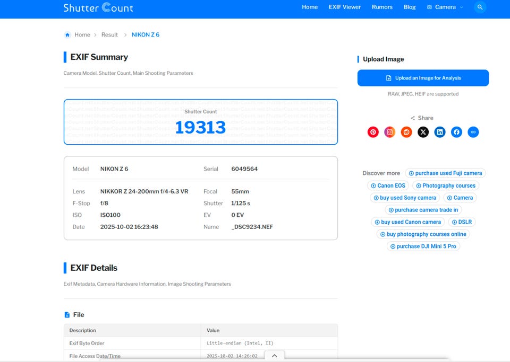Expand the bottom panel chevron
The height and width of the screenshot is (362, 510).
pyautogui.click(x=274, y=356)
